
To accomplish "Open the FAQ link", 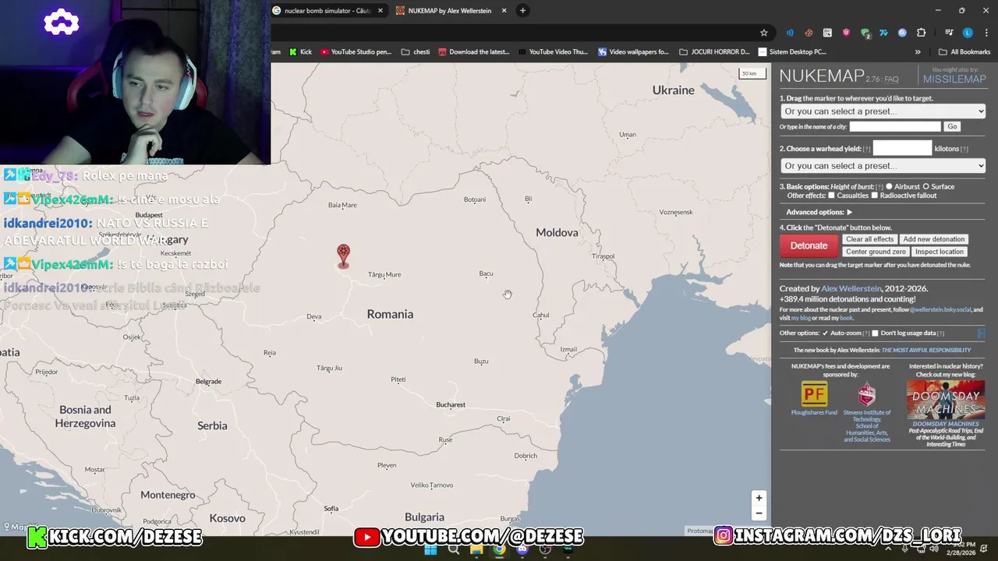I will [891, 79].
